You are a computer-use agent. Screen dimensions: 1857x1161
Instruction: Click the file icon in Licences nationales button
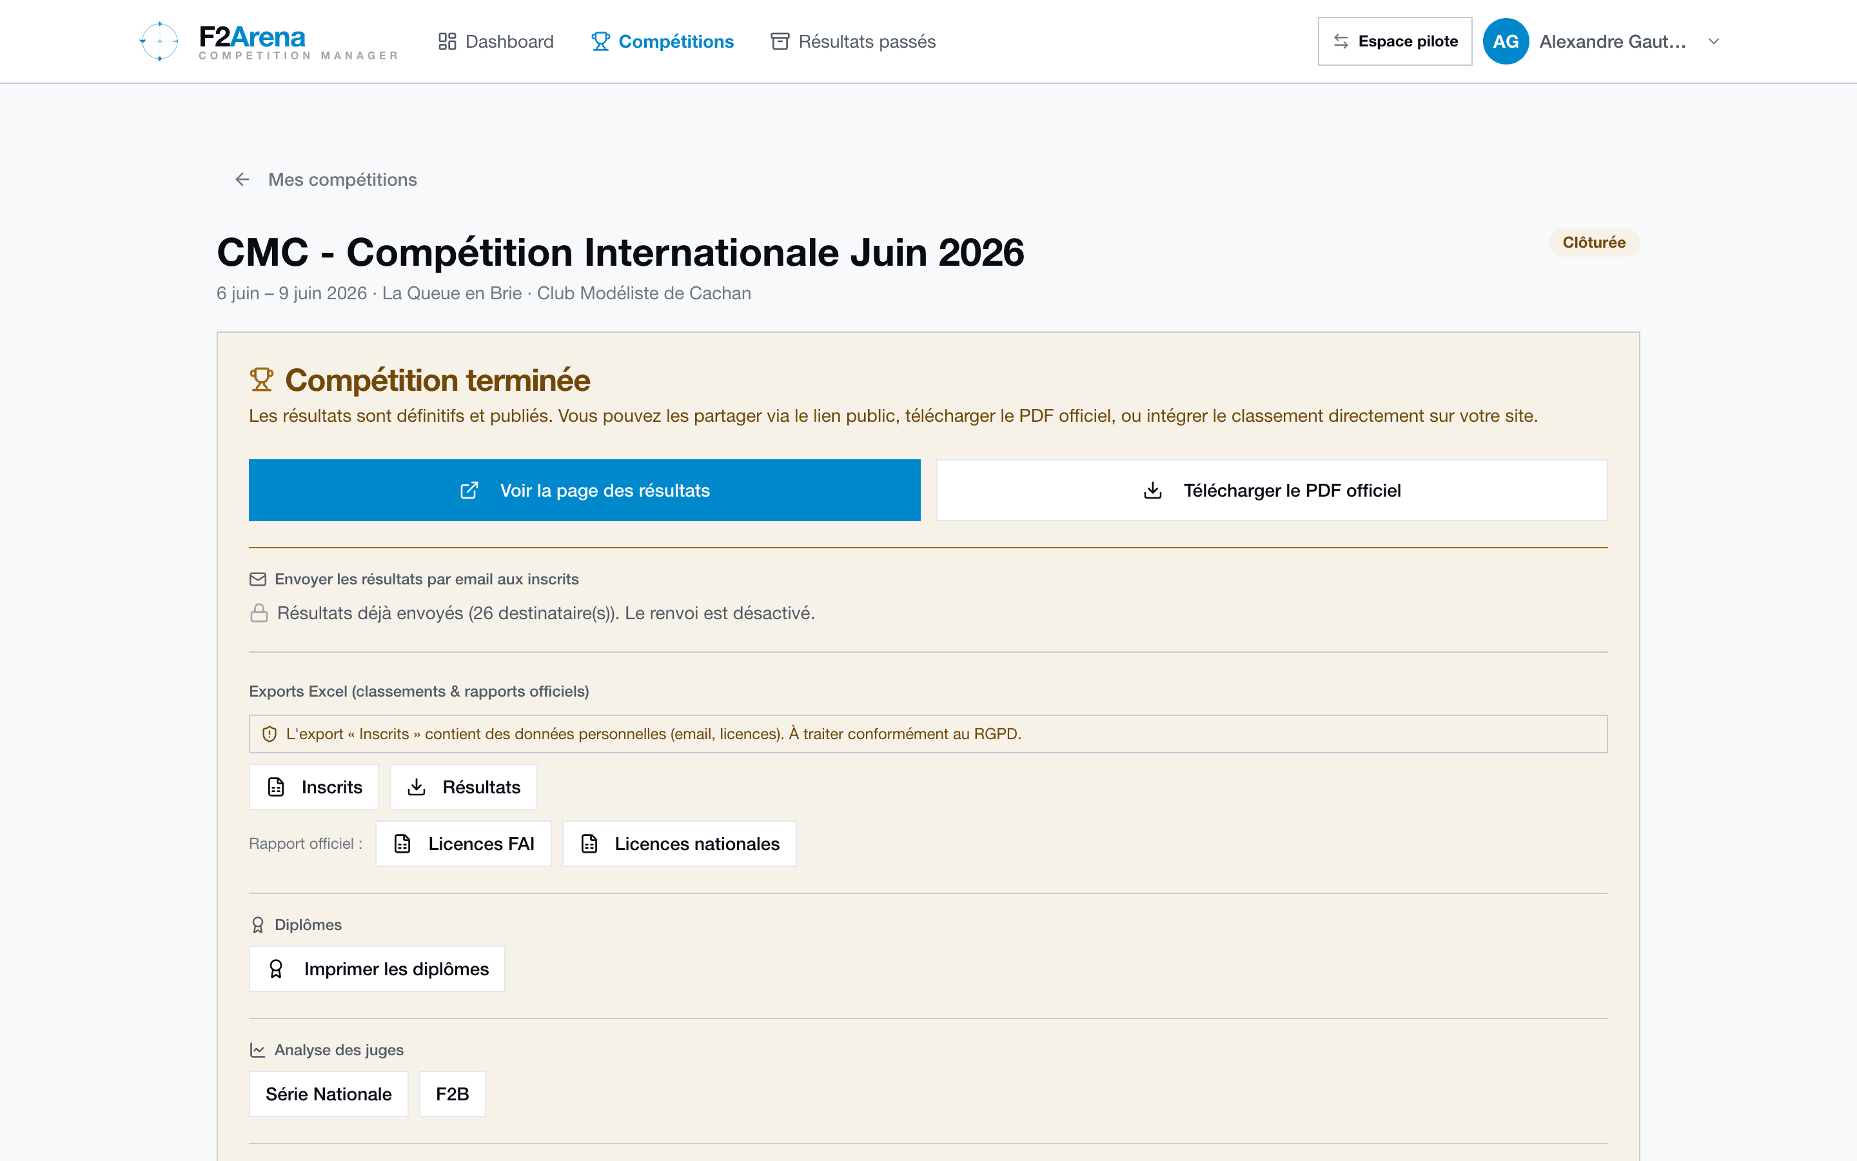(x=589, y=844)
